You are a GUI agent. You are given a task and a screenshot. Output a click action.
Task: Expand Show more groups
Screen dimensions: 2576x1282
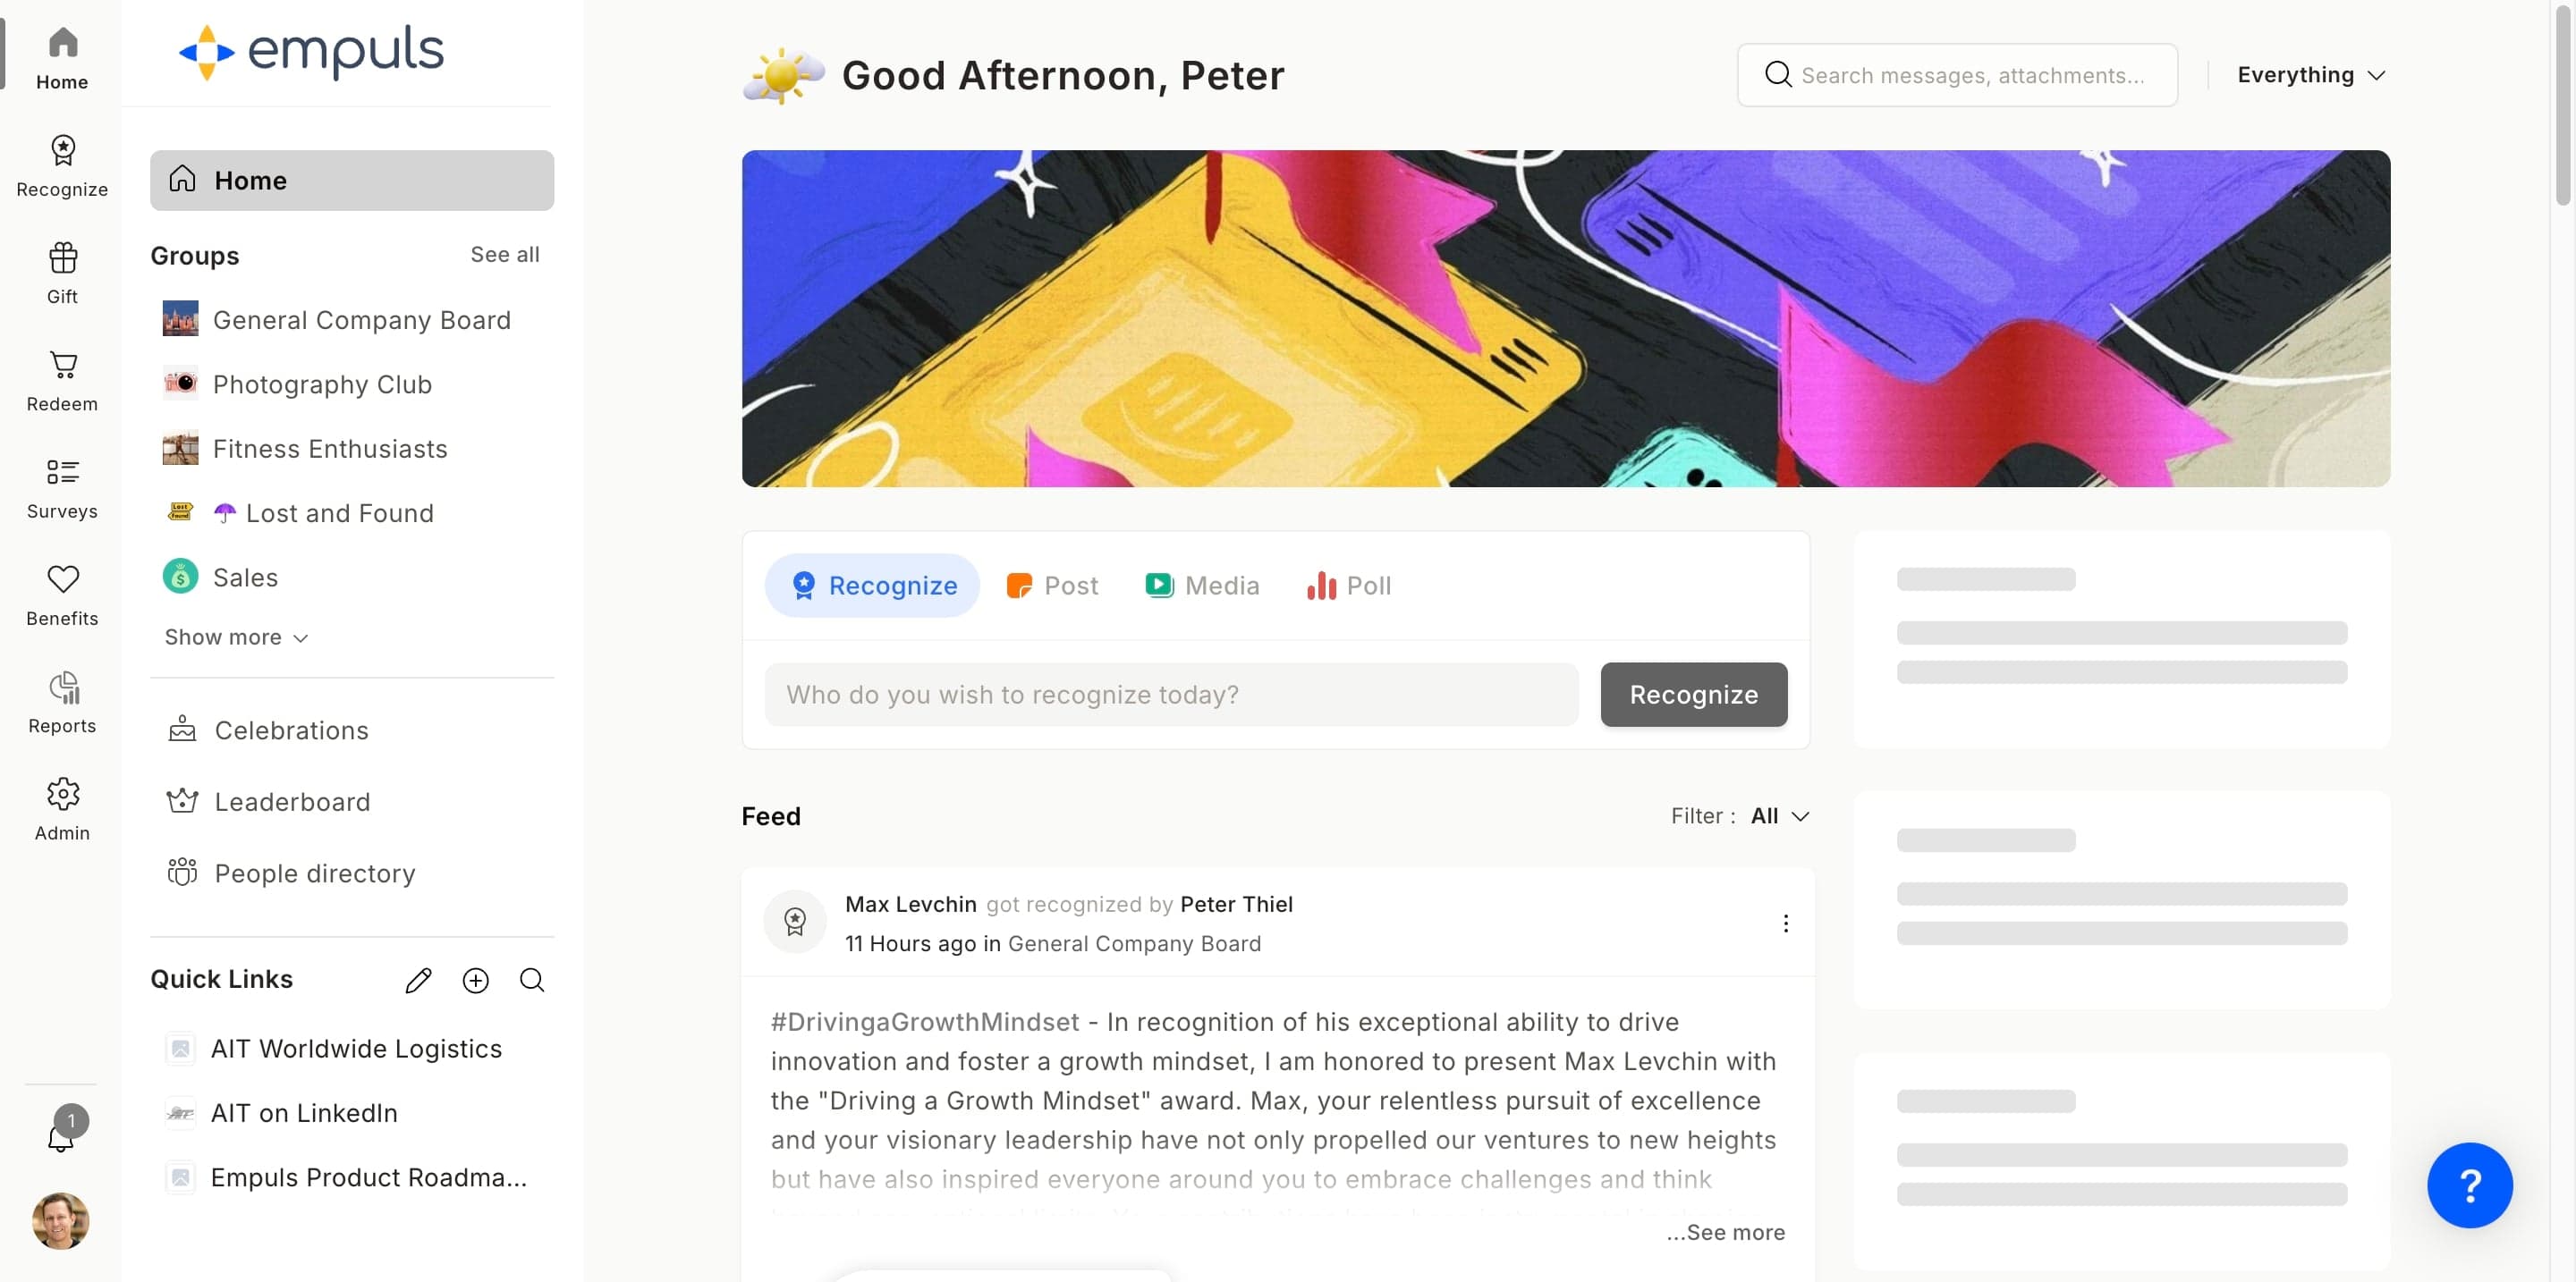(236, 637)
